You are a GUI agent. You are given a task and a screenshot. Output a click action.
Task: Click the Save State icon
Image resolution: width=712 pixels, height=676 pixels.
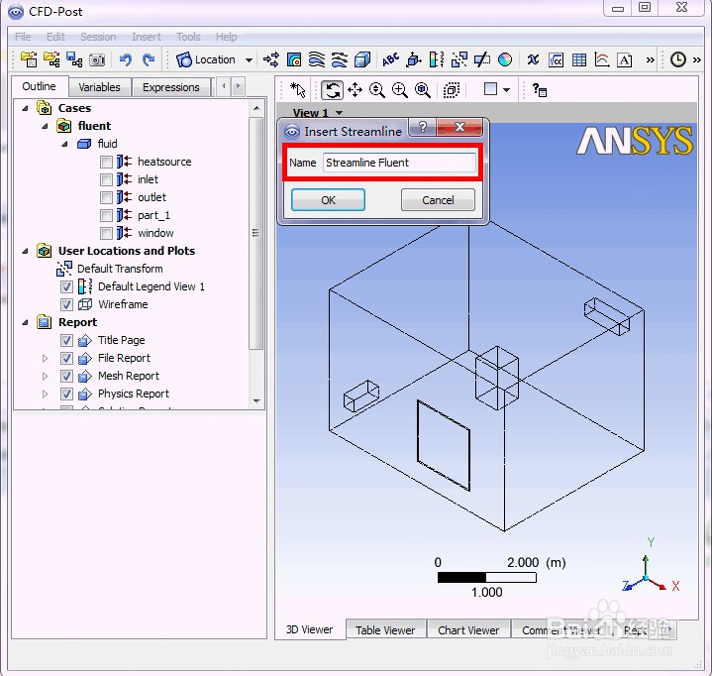coord(74,59)
